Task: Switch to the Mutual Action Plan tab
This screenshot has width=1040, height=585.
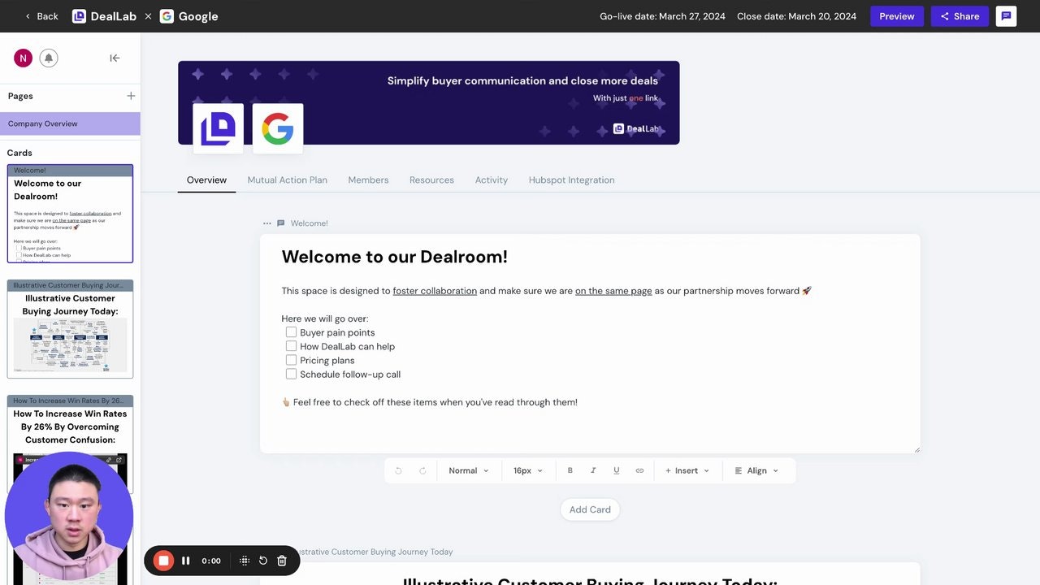Action: click(x=287, y=180)
